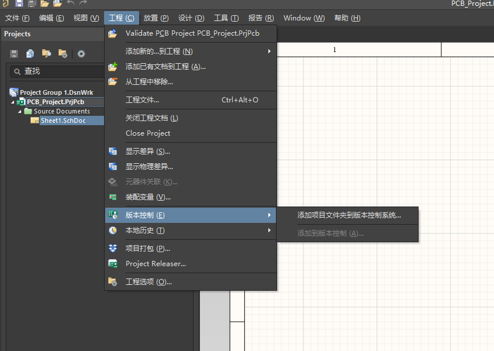Select Sheet1.SchDoc in project tree
This screenshot has height=351, width=494.
(x=63, y=121)
